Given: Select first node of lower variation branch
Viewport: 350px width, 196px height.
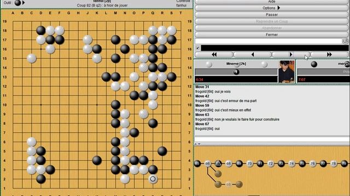Looking at the screenshot, I should [x=218, y=184].
